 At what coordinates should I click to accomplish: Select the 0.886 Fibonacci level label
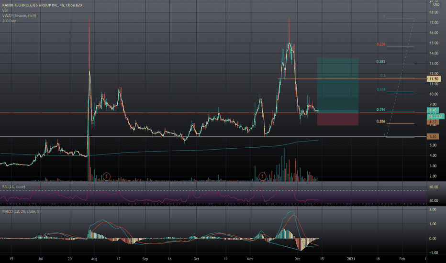pyautogui.click(x=381, y=121)
